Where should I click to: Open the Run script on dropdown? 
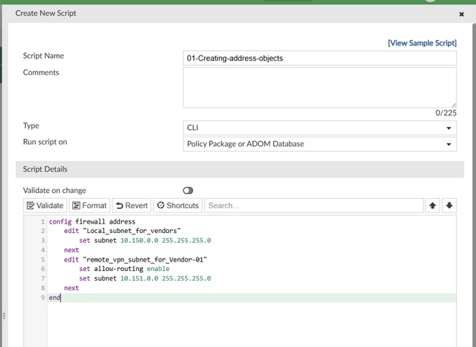pyautogui.click(x=320, y=144)
